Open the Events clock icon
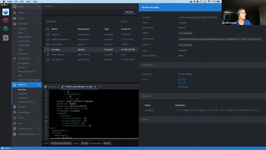 click(15, 117)
